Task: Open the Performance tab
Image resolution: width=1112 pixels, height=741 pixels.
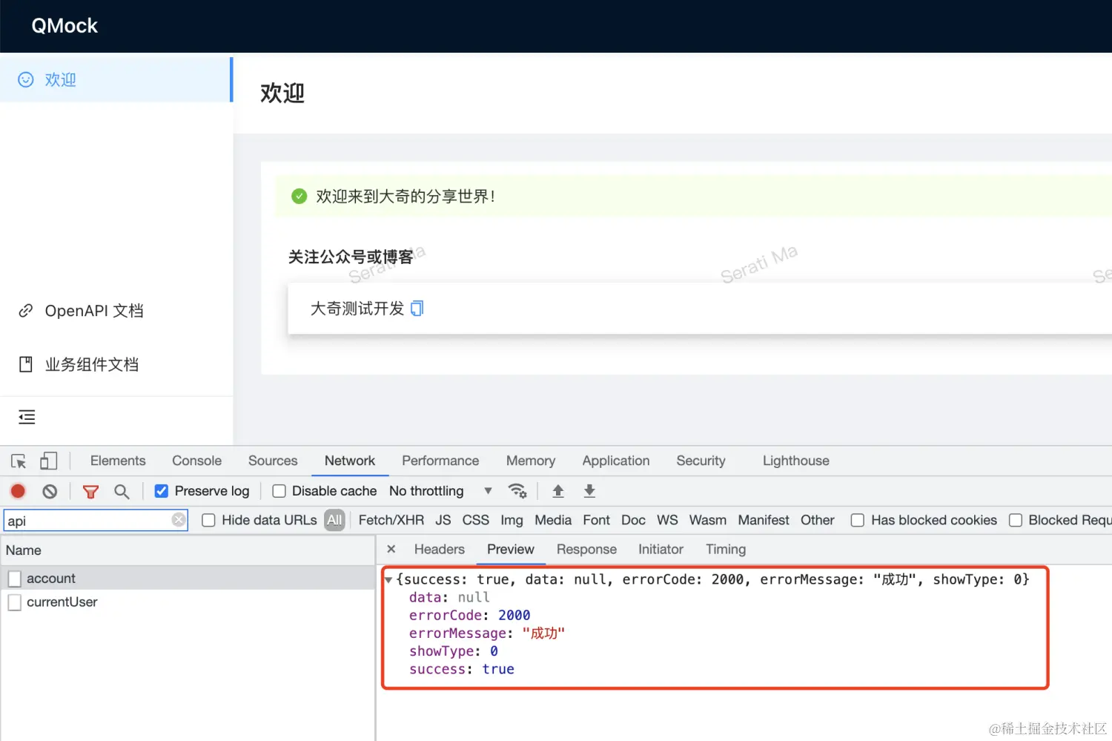Action: click(x=440, y=461)
